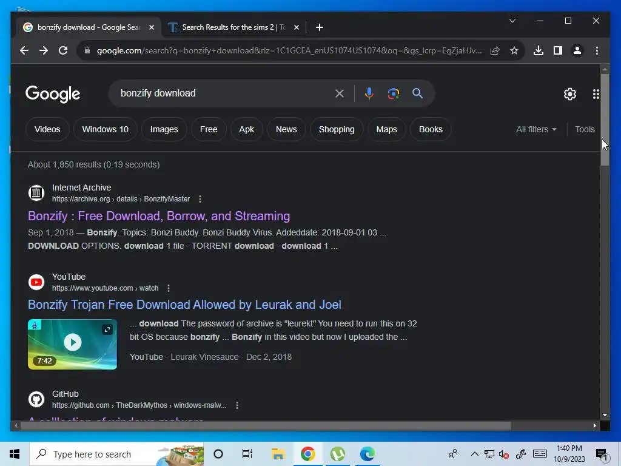Image resolution: width=621 pixels, height=466 pixels.
Task: Filter results by Videos
Action: [x=47, y=130]
